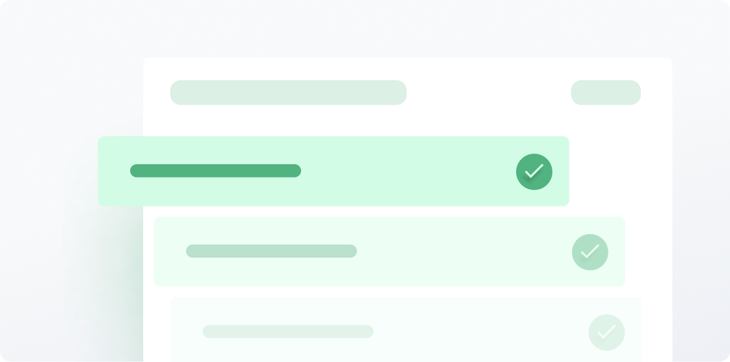Image resolution: width=730 pixels, height=362 pixels.
Task: Click white panel area right of top card
Action: point(620,171)
